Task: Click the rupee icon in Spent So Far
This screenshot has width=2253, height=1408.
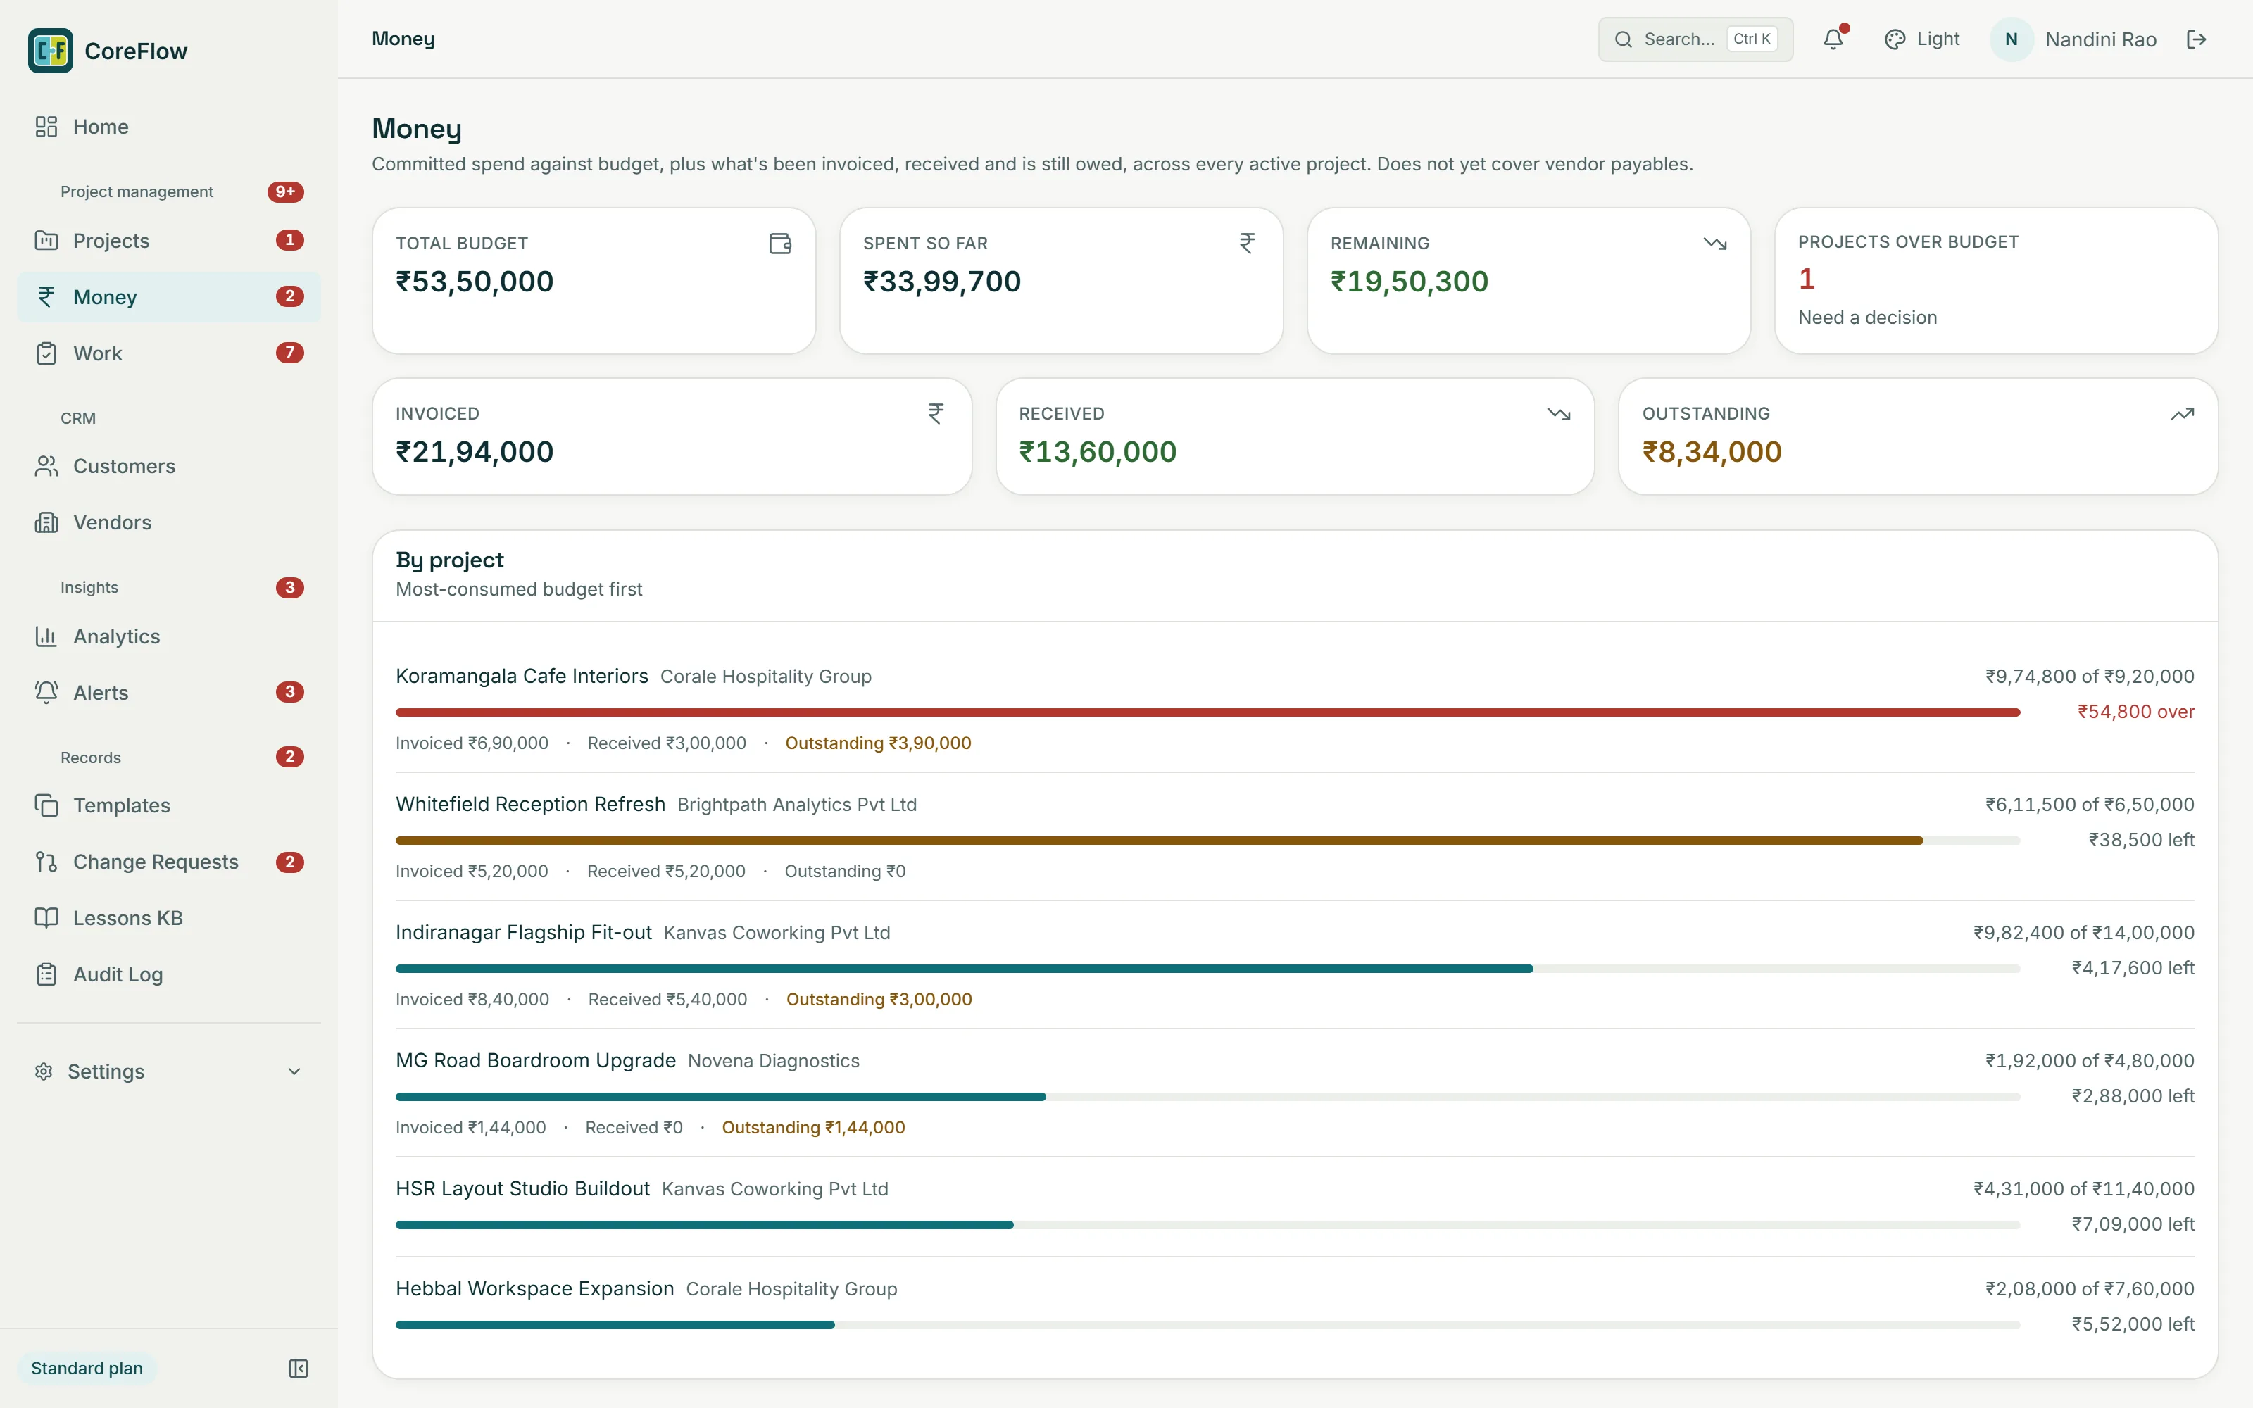Action: coord(1248,243)
